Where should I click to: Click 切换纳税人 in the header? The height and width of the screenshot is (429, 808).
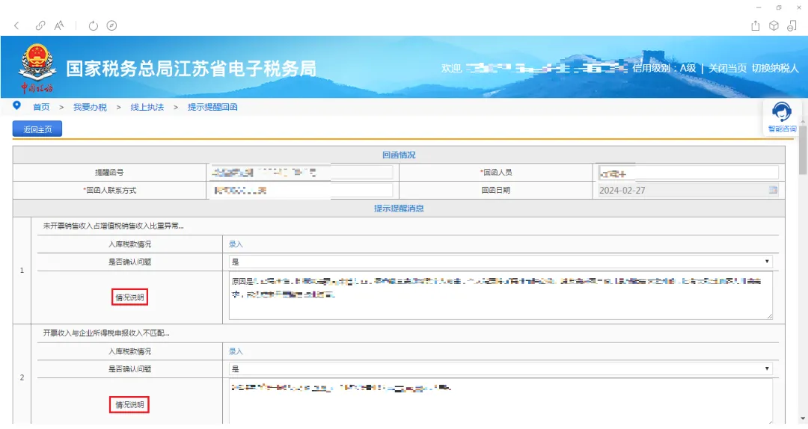point(774,68)
